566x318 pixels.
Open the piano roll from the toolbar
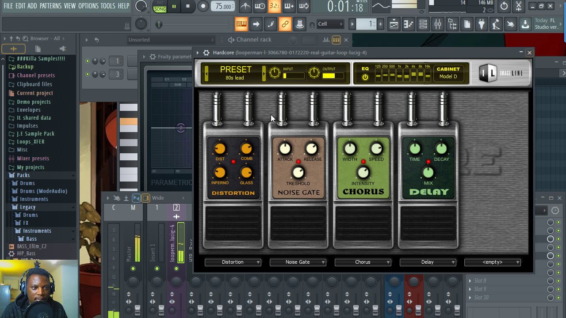coord(409,24)
